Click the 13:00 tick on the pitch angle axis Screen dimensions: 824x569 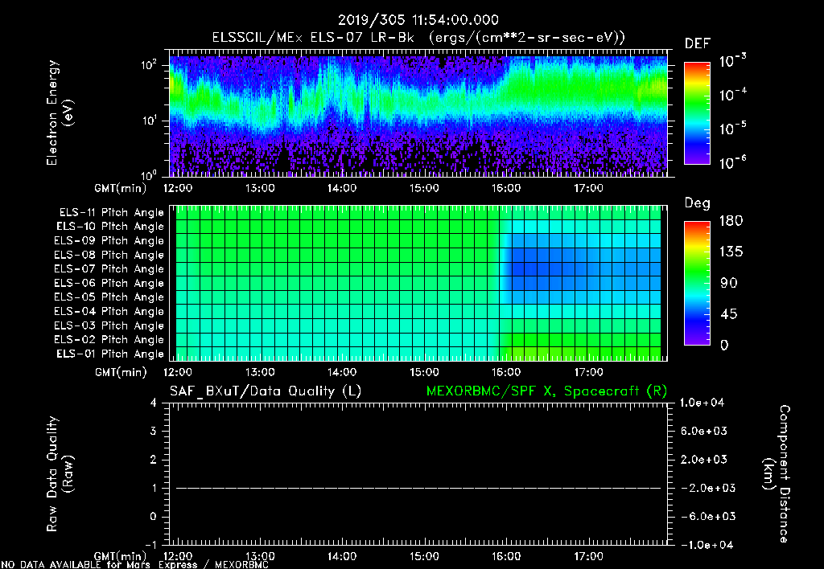click(x=260, y=372)
